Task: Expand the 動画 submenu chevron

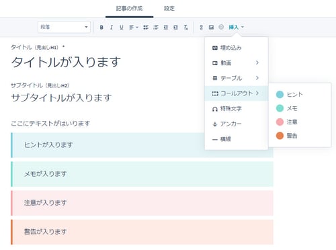Action: [257, 62]
